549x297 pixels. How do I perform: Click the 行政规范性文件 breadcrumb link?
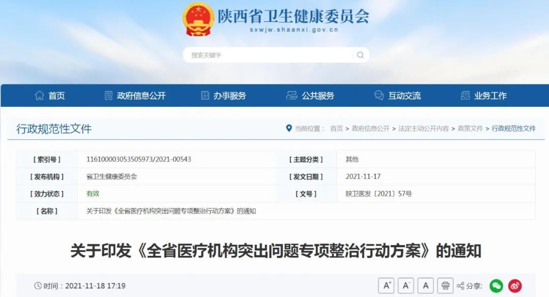coord(513,129)
